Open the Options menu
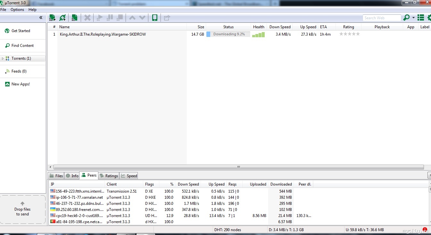431x235 pixels. tap(17, 10)
